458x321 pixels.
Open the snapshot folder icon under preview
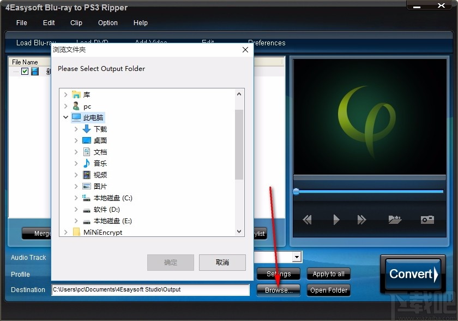coord(395,219)
